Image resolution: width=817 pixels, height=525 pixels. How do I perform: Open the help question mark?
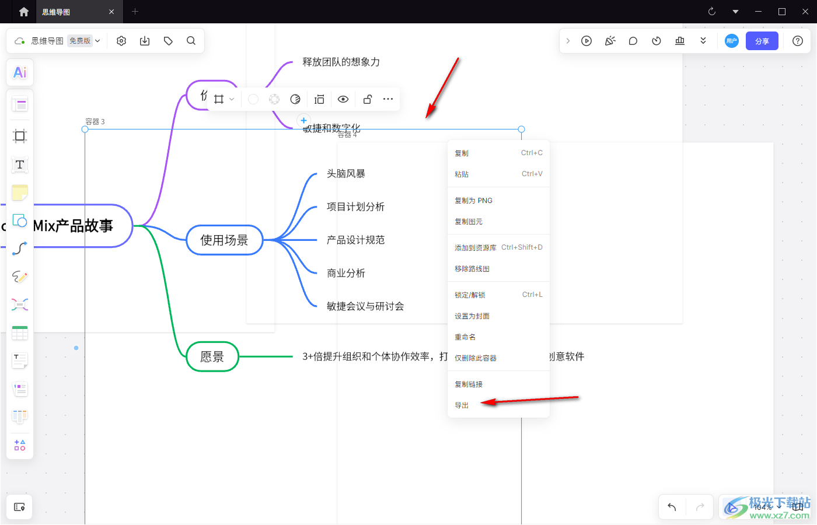coord(798,41)
